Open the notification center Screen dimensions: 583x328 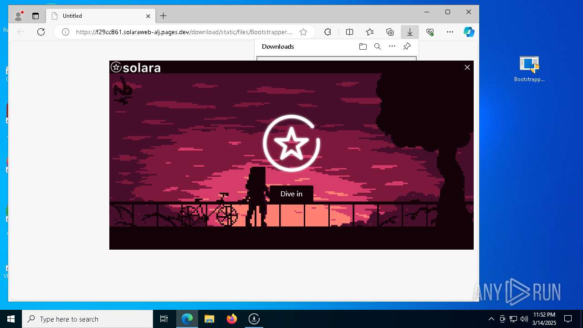click(568, 319)
